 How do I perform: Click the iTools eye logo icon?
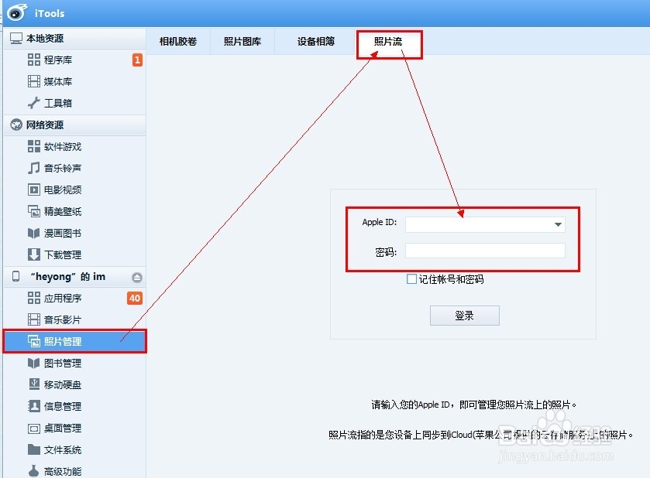17,12
